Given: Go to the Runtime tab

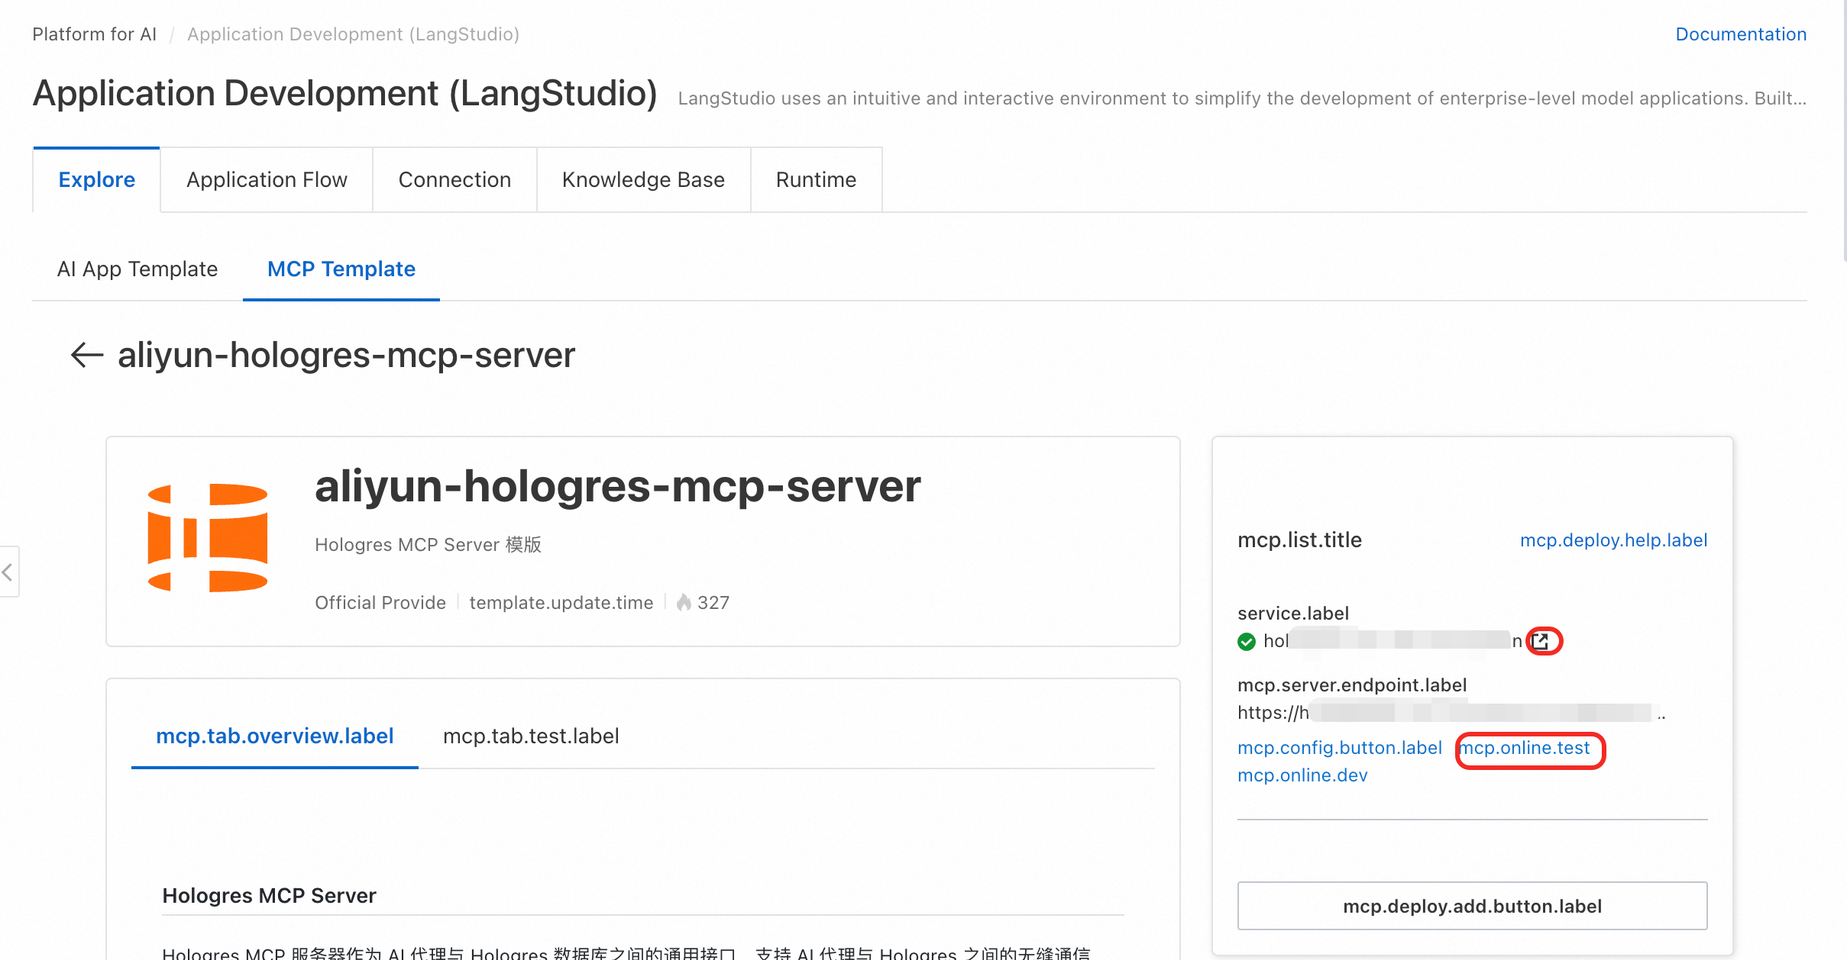Looking at the screenshot, I should tap(816, 180).
